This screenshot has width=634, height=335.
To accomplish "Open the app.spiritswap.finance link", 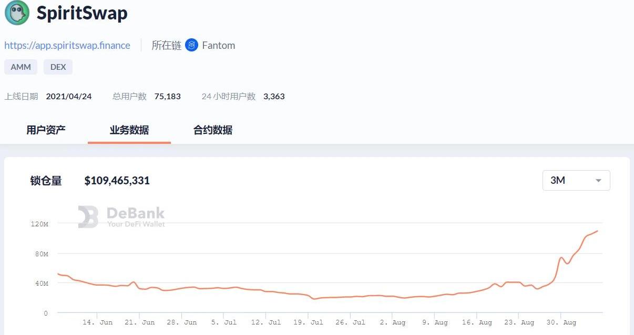I will coord(67,45).
